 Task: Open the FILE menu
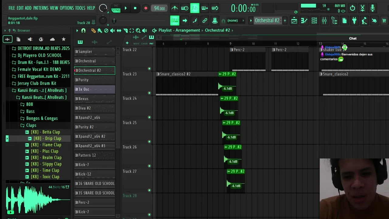[12, 8]
